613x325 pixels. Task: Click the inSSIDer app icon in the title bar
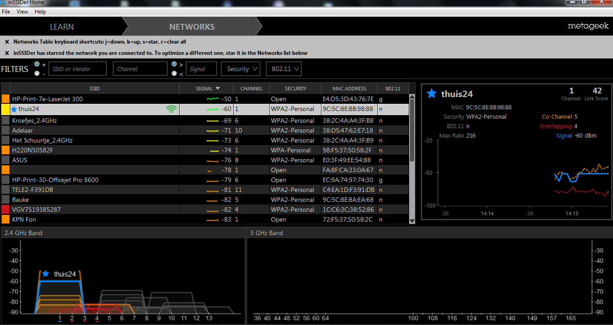[3, 2]
